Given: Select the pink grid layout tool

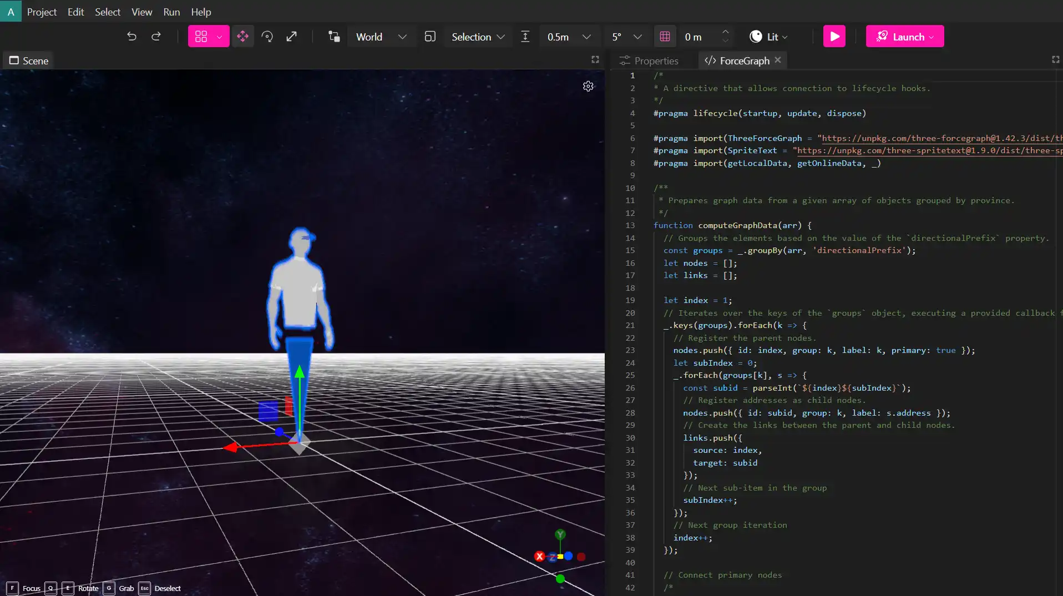Looking at the screenshot, I should tap(201, 37).
